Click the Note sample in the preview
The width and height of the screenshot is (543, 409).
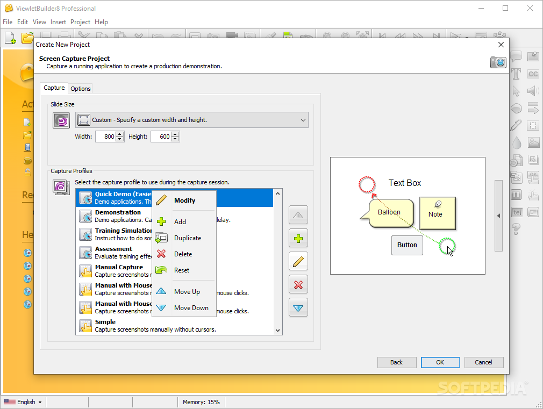[438, 213]
